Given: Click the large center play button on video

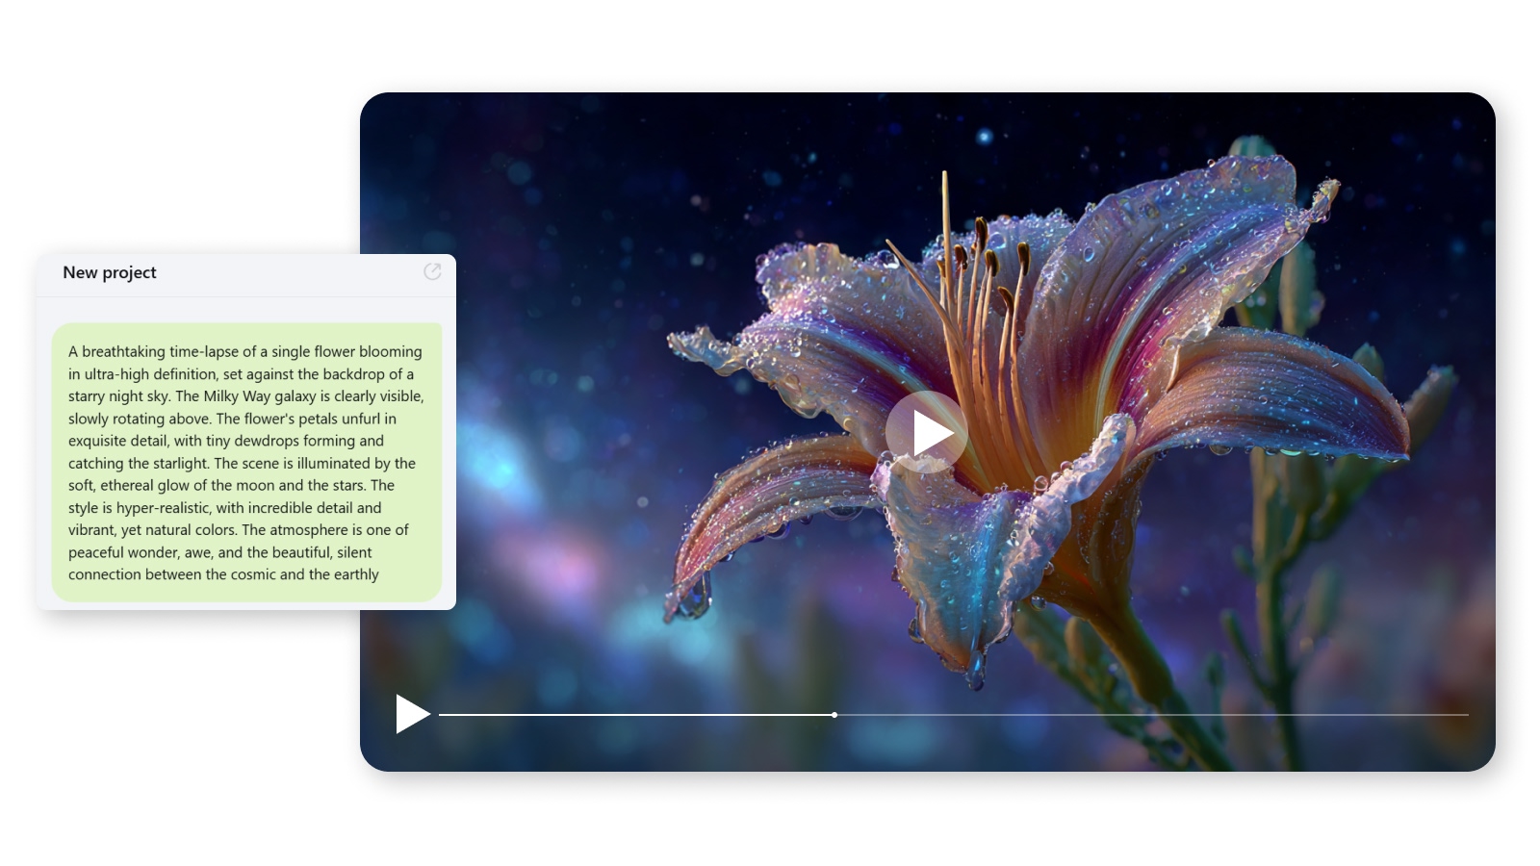Looking at the screenshot, I should (x=927, y=432).
